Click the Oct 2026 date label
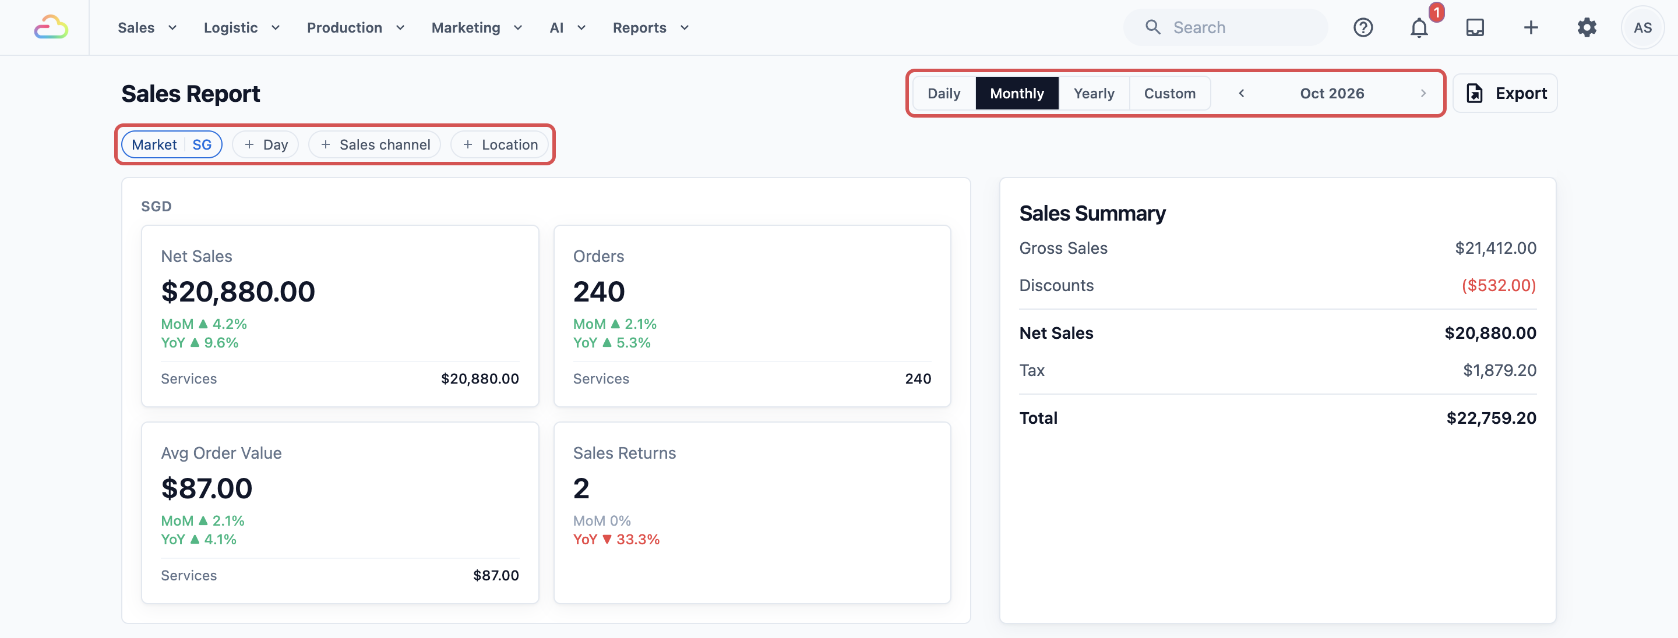 pos(1332,93)
